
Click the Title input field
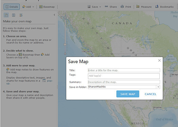[124, 70]
